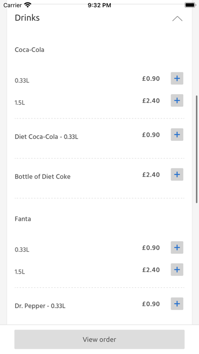
Task: Open the View order button
Action: pyautogui.click(x=99, y=339)
